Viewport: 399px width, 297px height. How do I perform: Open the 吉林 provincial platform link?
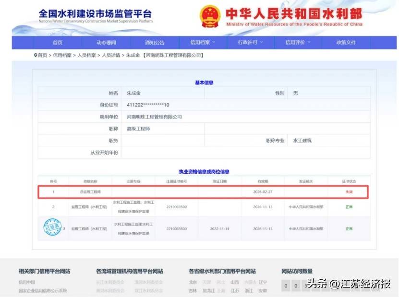[x=193, y=290]
